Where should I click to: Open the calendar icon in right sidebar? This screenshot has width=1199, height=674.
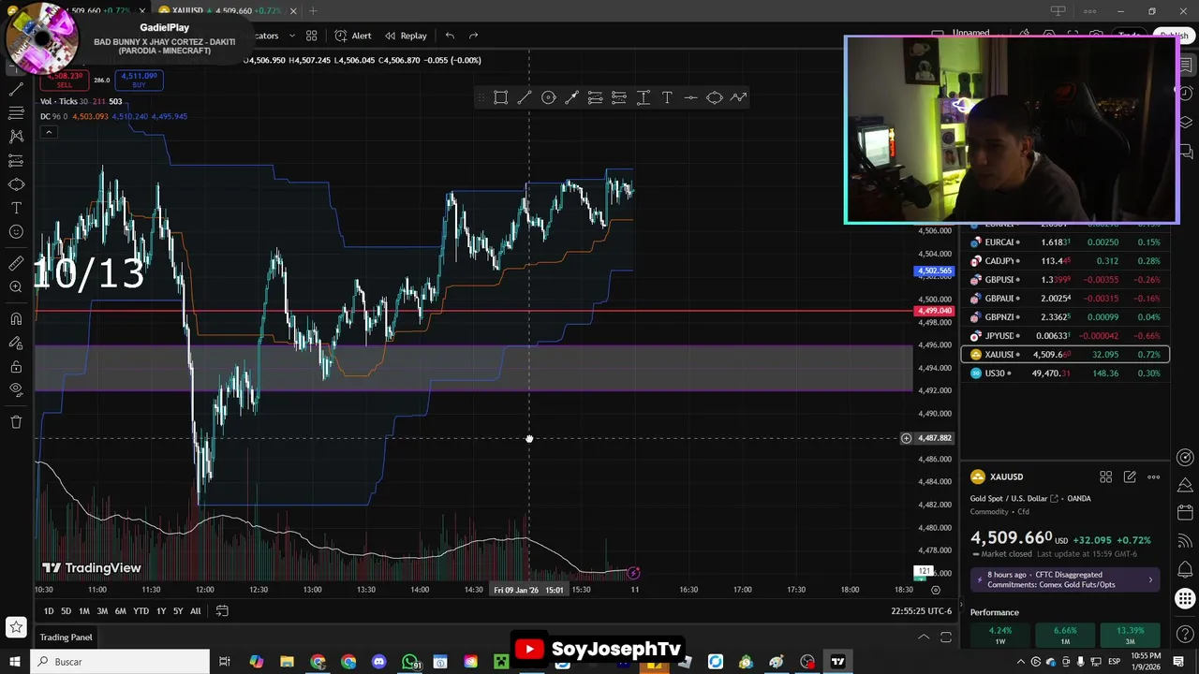[x=1185, y=512]
